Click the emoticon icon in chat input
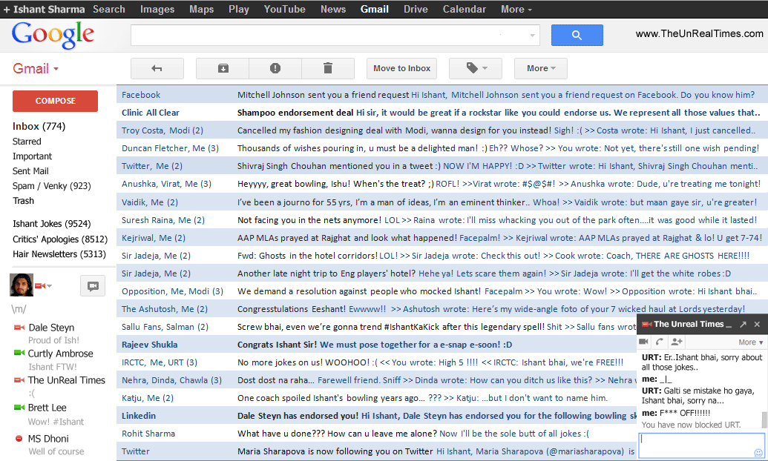Image resolution: width=768 pixels, height=461 pixels. (758, 453)
